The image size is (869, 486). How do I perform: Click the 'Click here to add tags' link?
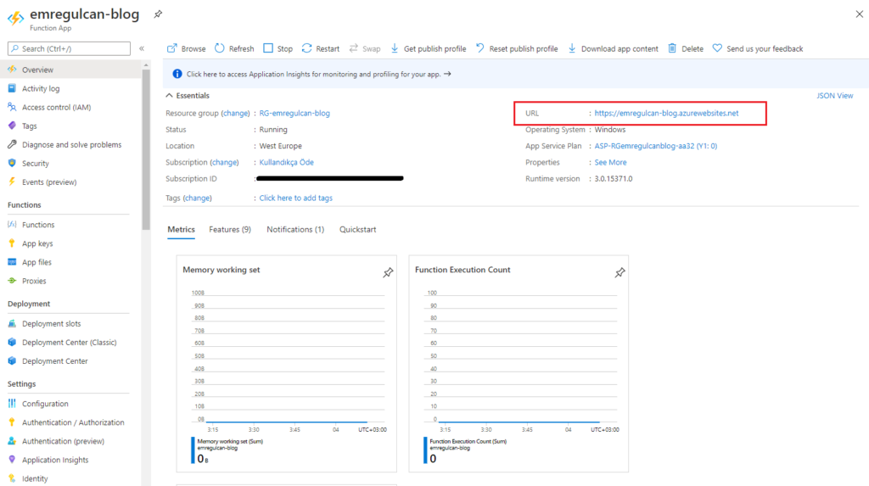pyautogui.click(x=296, y=198)
